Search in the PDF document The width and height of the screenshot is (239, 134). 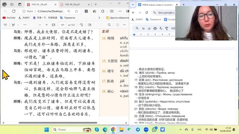pyautogui.click(x=109, y=25)
